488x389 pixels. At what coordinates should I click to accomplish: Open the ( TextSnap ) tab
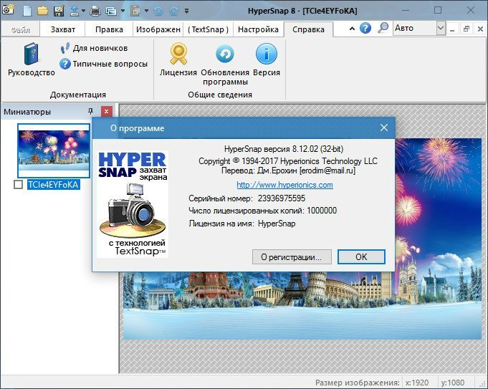(208, 29)
